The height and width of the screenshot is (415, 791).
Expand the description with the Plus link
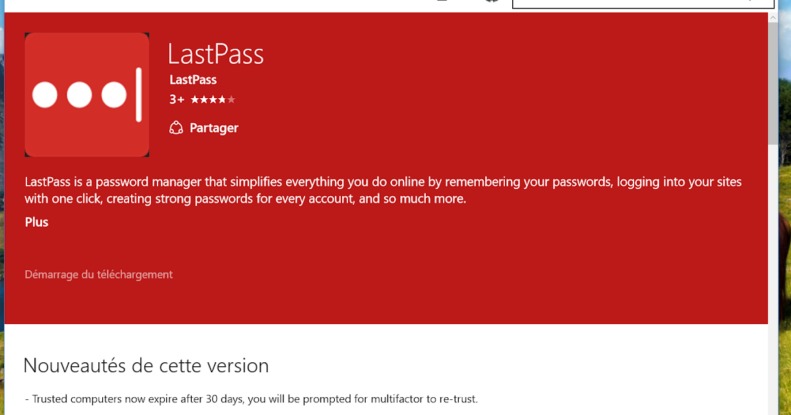pos(36,222)
